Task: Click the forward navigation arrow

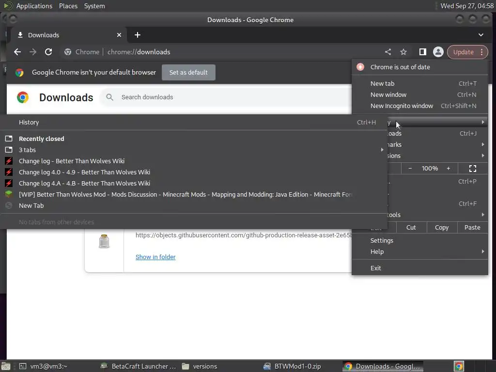Action: [x=33, y=52]
